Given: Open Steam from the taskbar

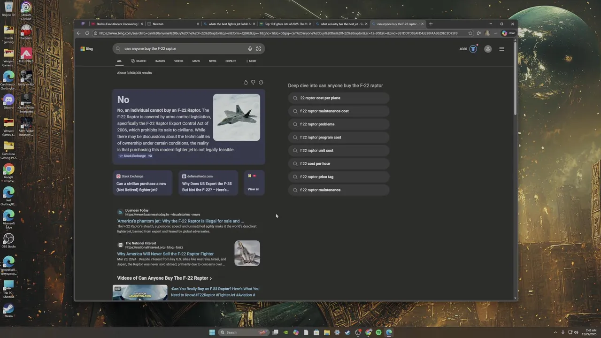Looking at the screenshot, I should coord(347,332).
